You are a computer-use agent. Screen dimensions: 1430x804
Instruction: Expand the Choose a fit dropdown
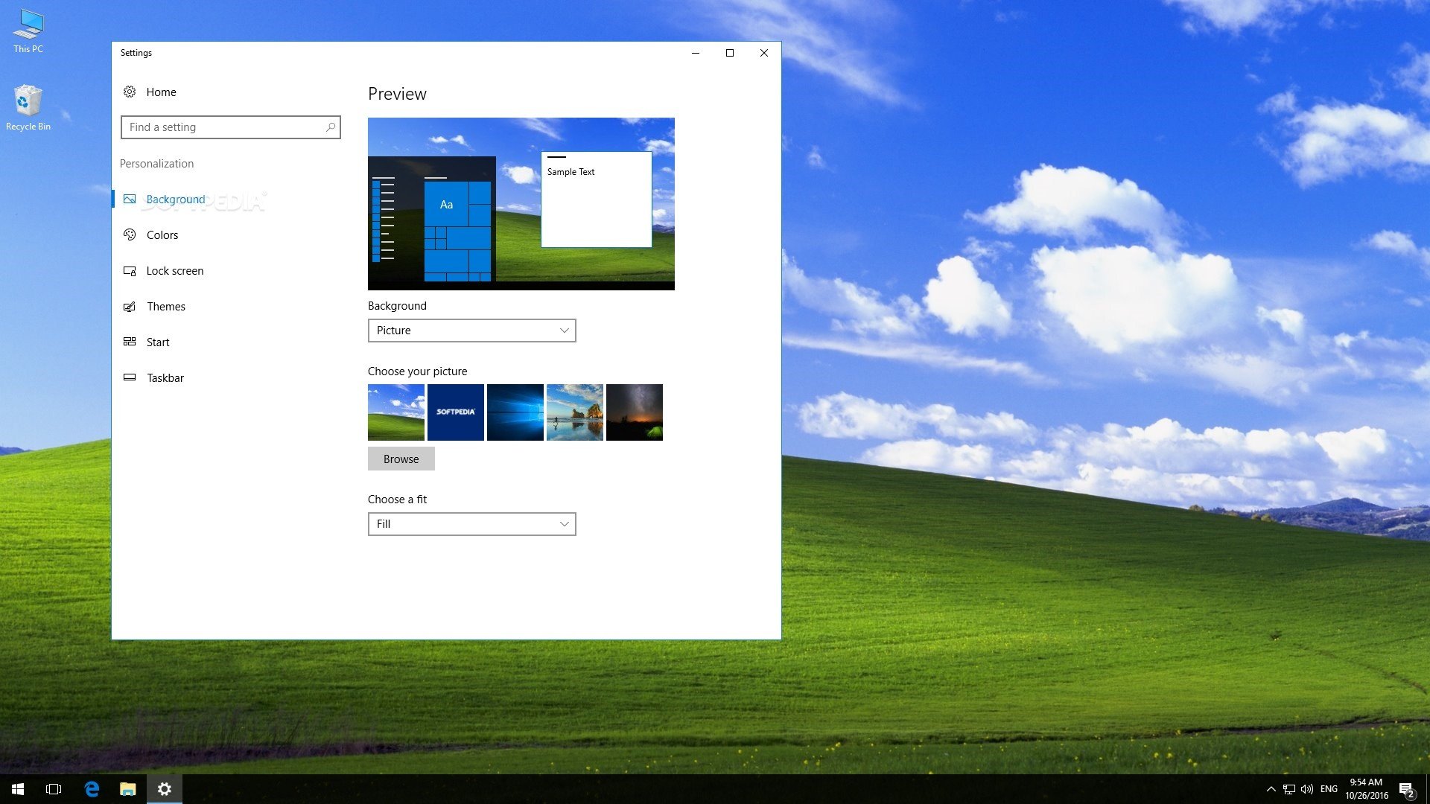pos(471,524)
